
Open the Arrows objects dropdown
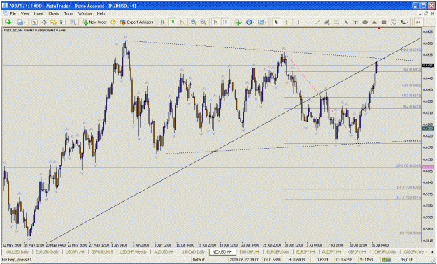(404, 22)
